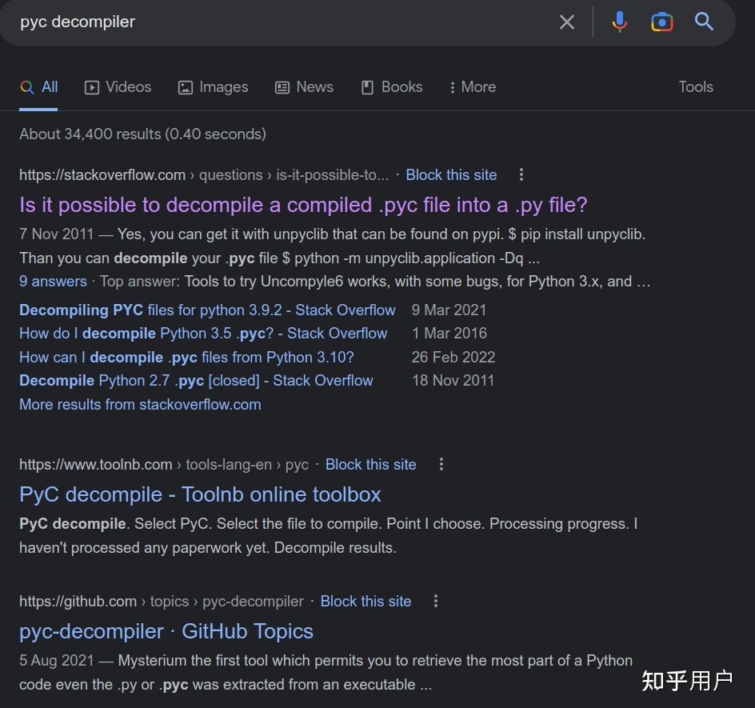Switch to the Images tab
Image resolution: width=755 pixels, height=708 pixels.
[x=213, y=87]
